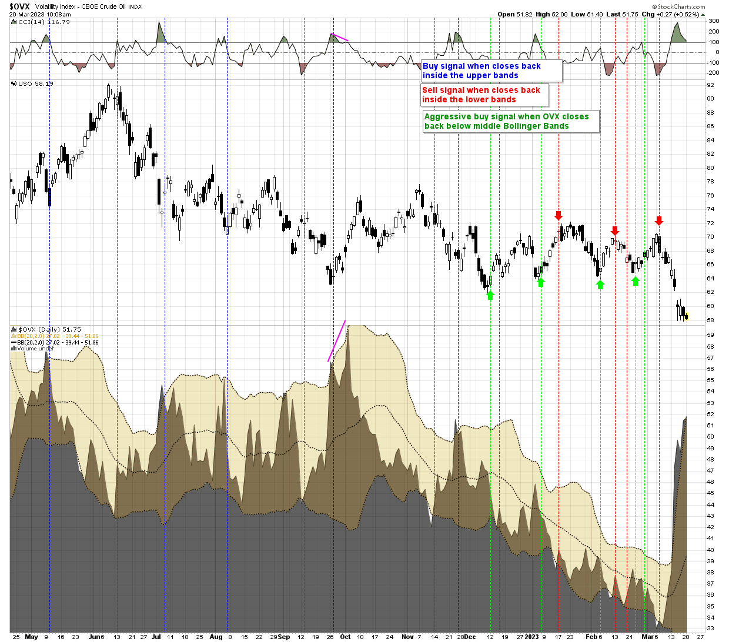
Task: Click the USO candlestick legend icon
Action: point(14,84)
